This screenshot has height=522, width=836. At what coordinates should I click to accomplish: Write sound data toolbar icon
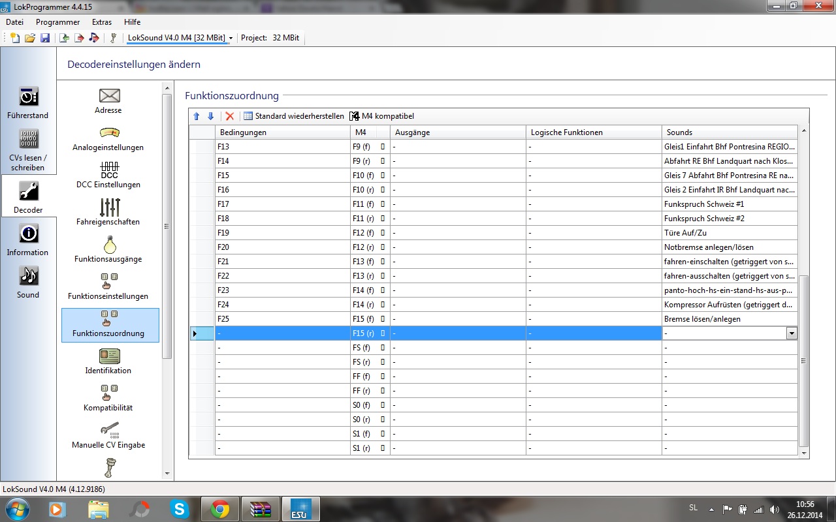94,38
